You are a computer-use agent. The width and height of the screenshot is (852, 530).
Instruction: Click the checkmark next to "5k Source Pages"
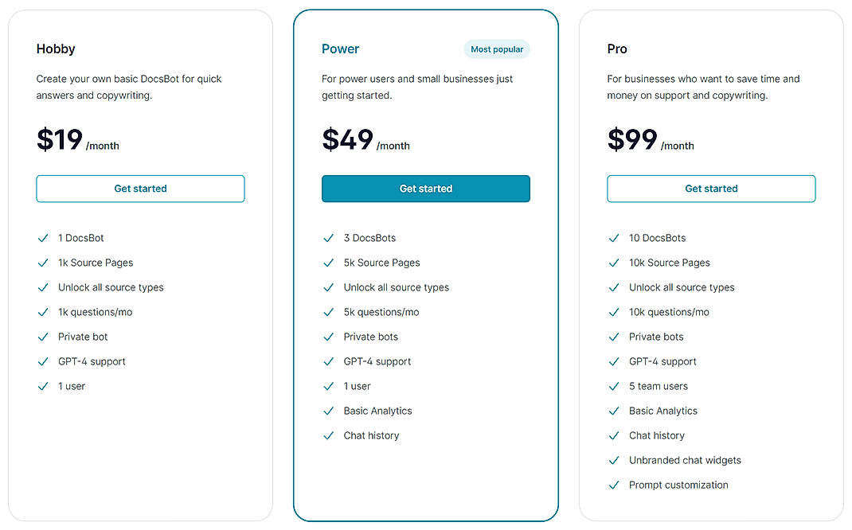328,262
